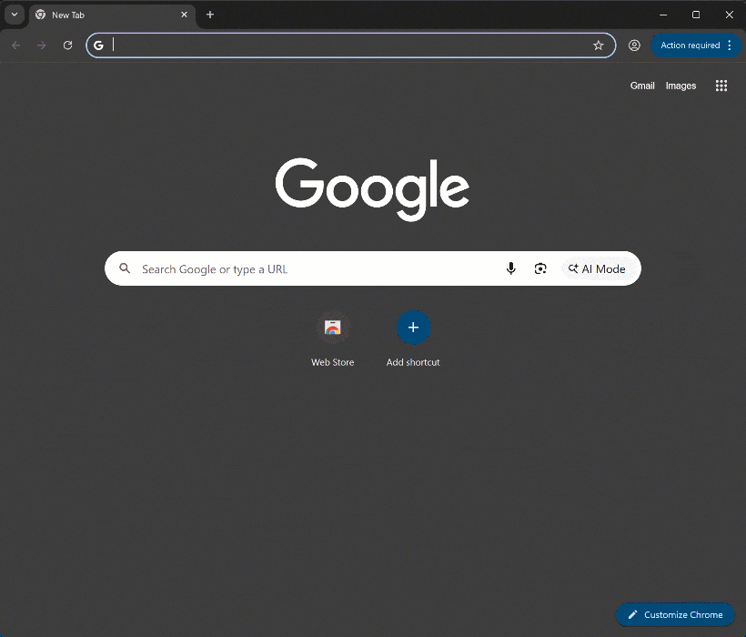The width and height of the screenshot is (746, 637).
Task: Go forward to next page
Action: tap(42, 45)
